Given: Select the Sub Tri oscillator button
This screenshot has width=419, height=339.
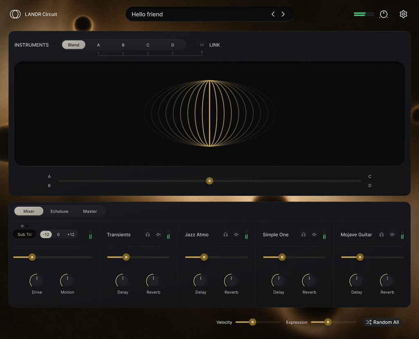Looking at the screenshot, I should click(x=24, y=235).
